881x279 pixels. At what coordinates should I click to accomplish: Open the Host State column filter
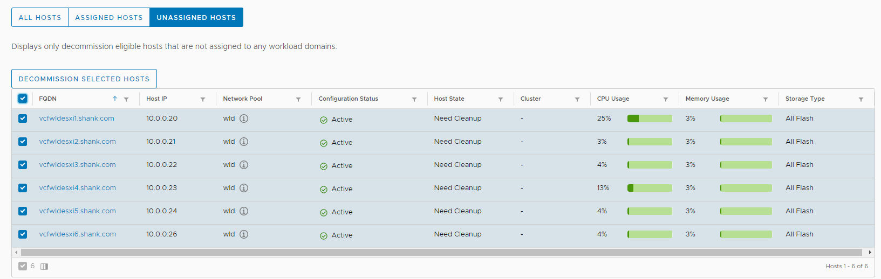(501, 100)
